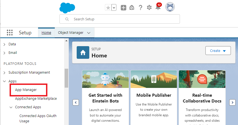238x125 pixels.
Task: Open the App Launcher dots grid
Action: pyautogui.click(x=10, y=33)
